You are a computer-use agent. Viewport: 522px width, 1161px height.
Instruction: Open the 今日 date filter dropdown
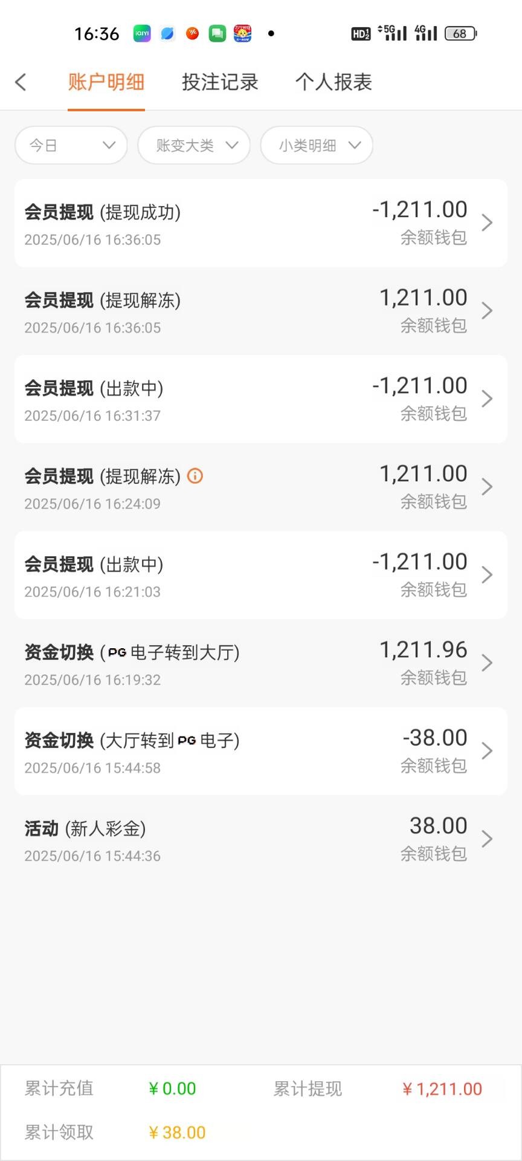(x=71, y=145)
